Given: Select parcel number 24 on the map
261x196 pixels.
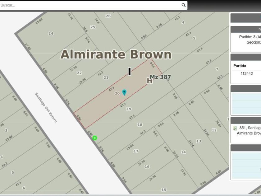Looking at the screenshot, I should (x=51, y=34).
